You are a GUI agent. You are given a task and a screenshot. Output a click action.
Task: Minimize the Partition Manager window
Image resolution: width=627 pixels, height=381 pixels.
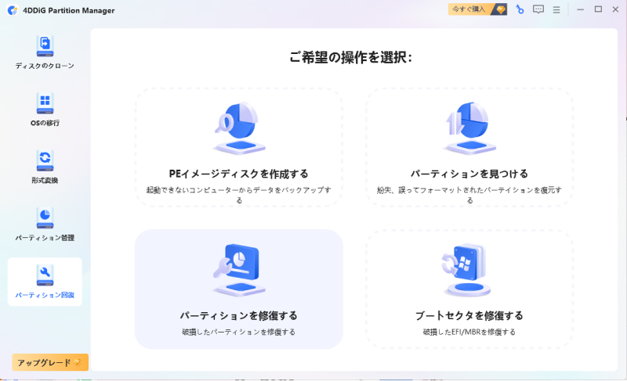click(581, 9)
